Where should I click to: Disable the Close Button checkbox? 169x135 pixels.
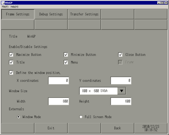pos(120,55)
